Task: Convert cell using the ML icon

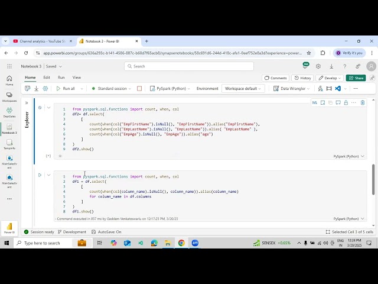Action: (315, 102)
